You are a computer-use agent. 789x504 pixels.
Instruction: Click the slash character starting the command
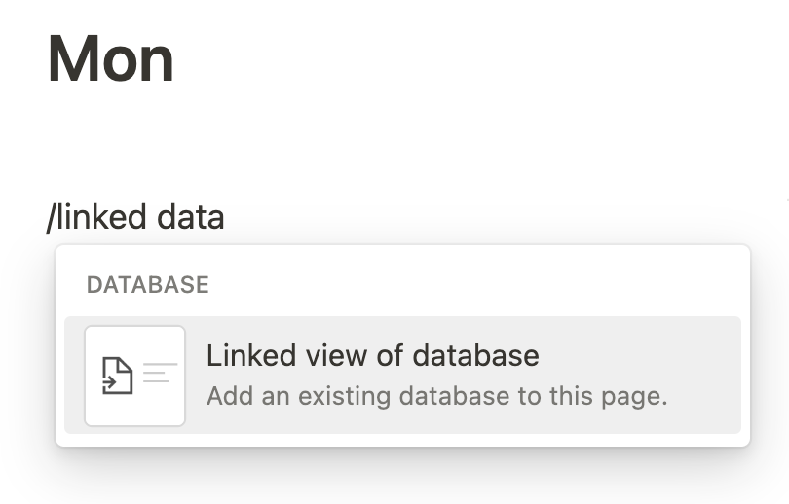[51, 218]
